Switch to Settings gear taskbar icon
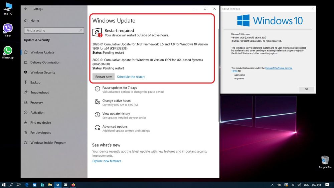This screenshot has height=188, width=334. (58, 185)
